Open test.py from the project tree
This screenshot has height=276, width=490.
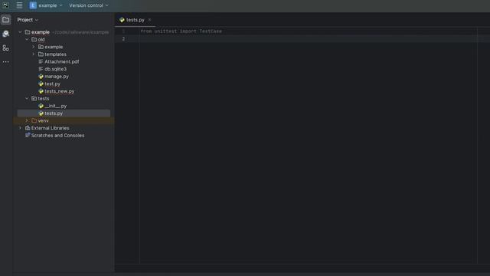[52, 84]
